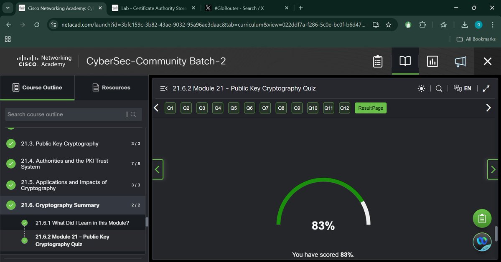Open the assessments clipboard icon in course header
The height and width of the screenshot is (262, 501).
[377, 61]
